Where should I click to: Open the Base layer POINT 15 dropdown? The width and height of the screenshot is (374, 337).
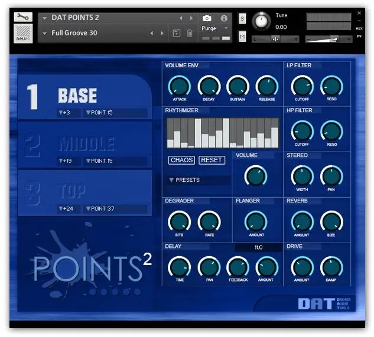click(115, 113)
